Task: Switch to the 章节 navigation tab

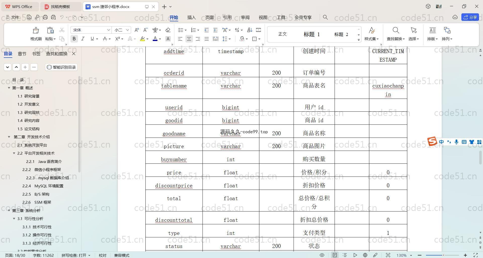Action: tap(22, 54)
